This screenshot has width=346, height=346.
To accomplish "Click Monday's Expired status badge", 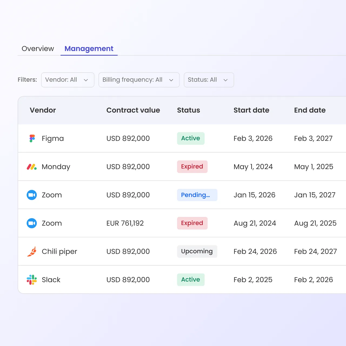I will coord(192,167).
